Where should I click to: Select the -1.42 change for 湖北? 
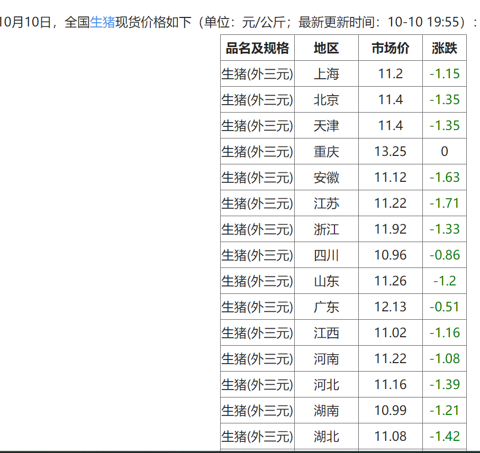[x=444, y=437]
